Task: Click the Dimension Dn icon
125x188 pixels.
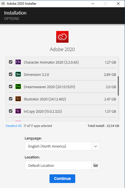Action: tap(18, 74)
